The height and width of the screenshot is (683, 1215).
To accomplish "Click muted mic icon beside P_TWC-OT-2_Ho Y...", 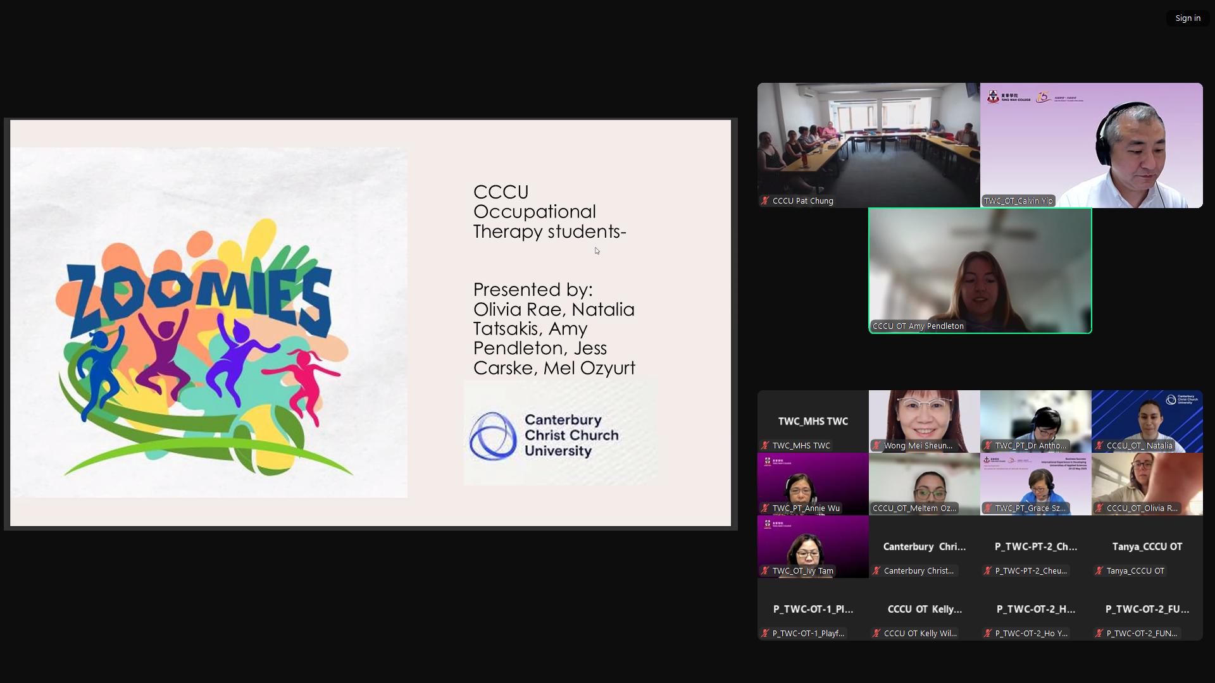I will click(x=988, y=633).
